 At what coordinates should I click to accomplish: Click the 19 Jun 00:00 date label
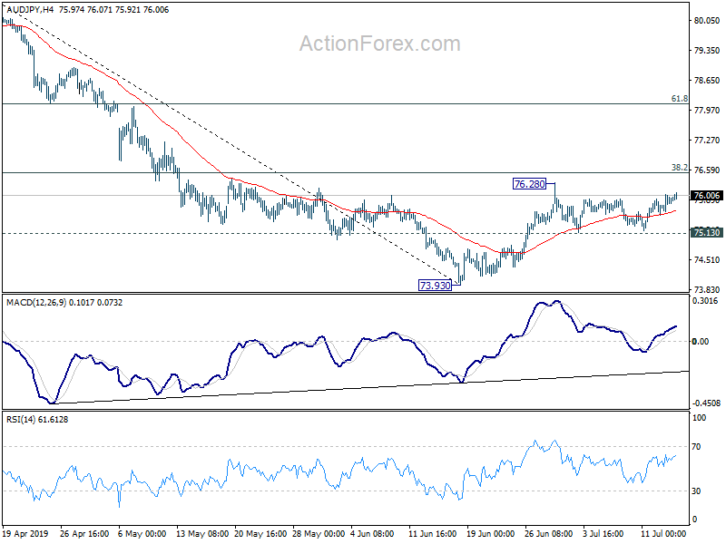click(x=490, y=534)
